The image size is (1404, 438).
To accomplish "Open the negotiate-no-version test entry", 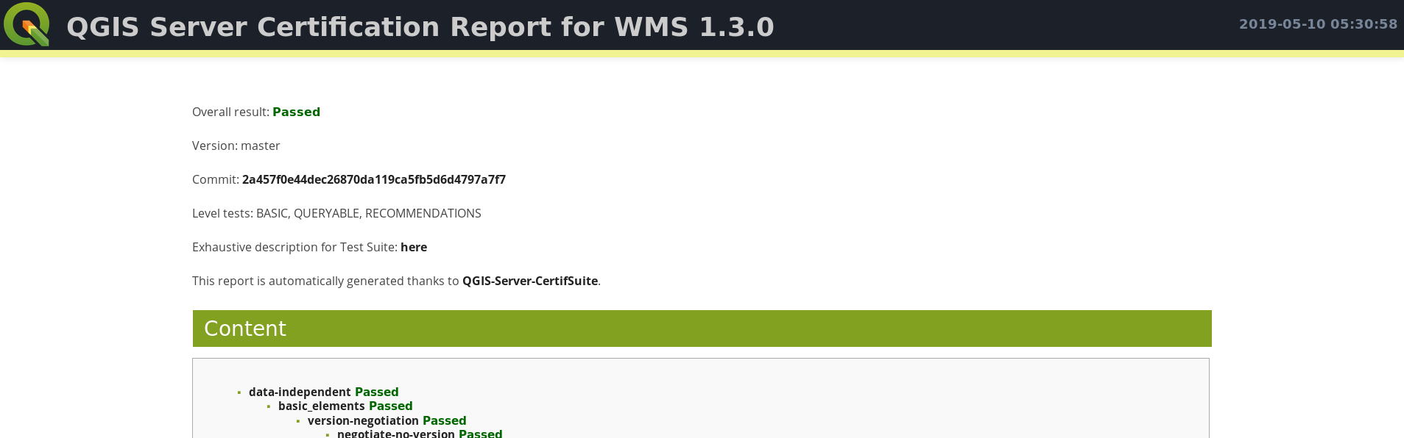I will (396, 434).
